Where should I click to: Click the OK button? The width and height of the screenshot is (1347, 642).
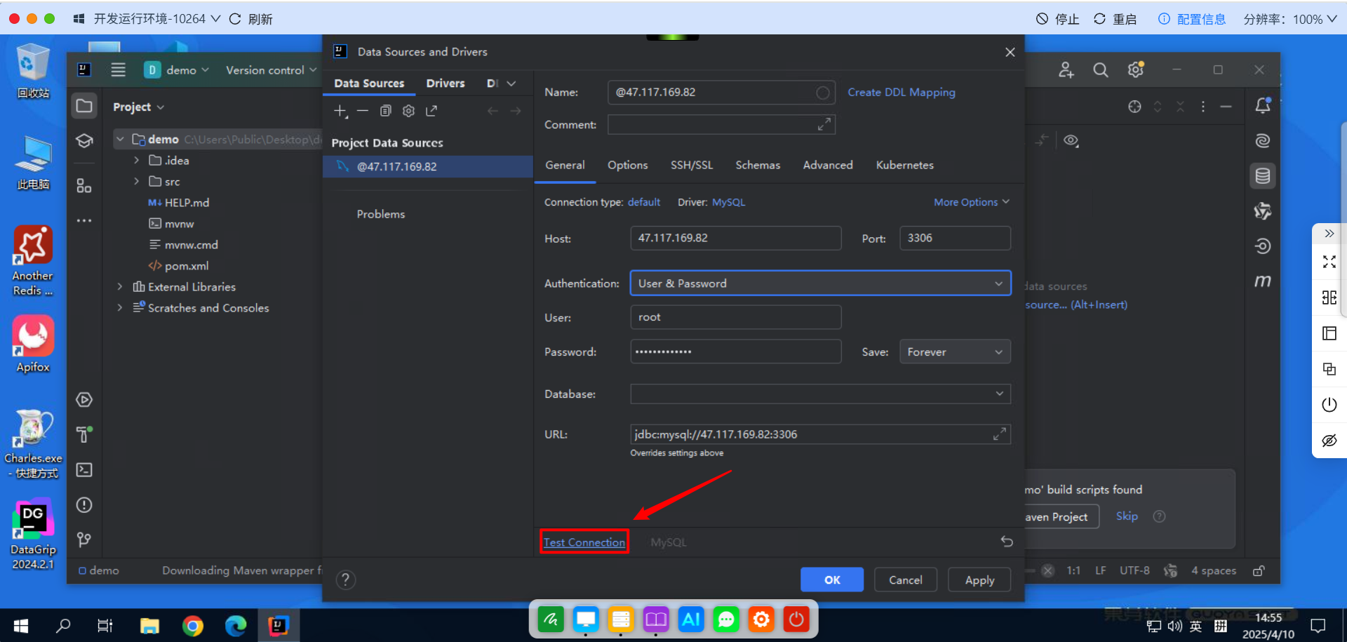tap(832, 580)
